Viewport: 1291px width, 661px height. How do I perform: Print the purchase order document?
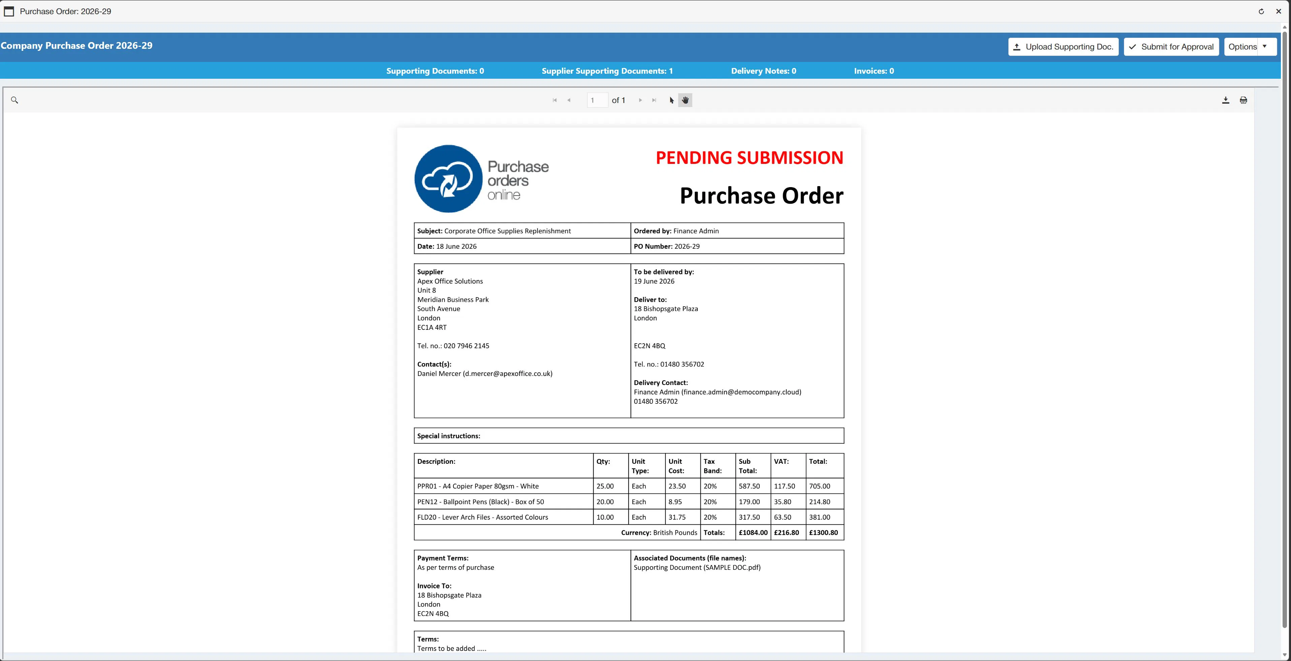pyautogui.click(x=1243, y=100)
